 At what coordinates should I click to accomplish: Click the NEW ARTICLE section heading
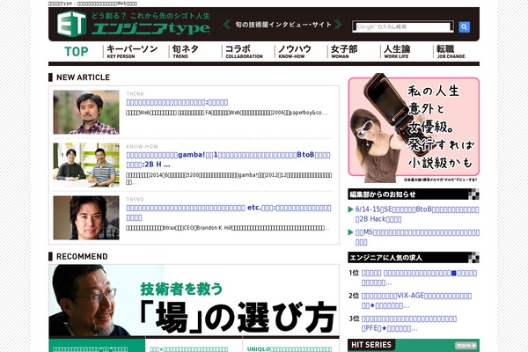click(83, 77)
